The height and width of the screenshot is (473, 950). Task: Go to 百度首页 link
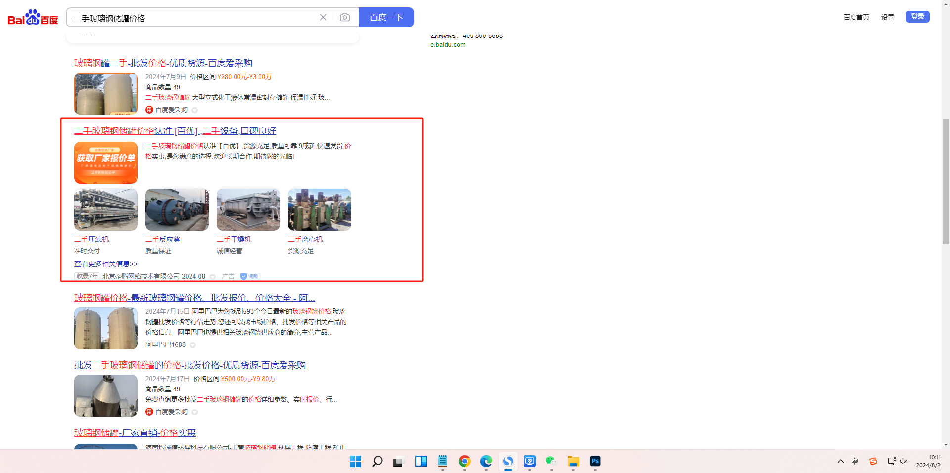(x=856, y=17)
